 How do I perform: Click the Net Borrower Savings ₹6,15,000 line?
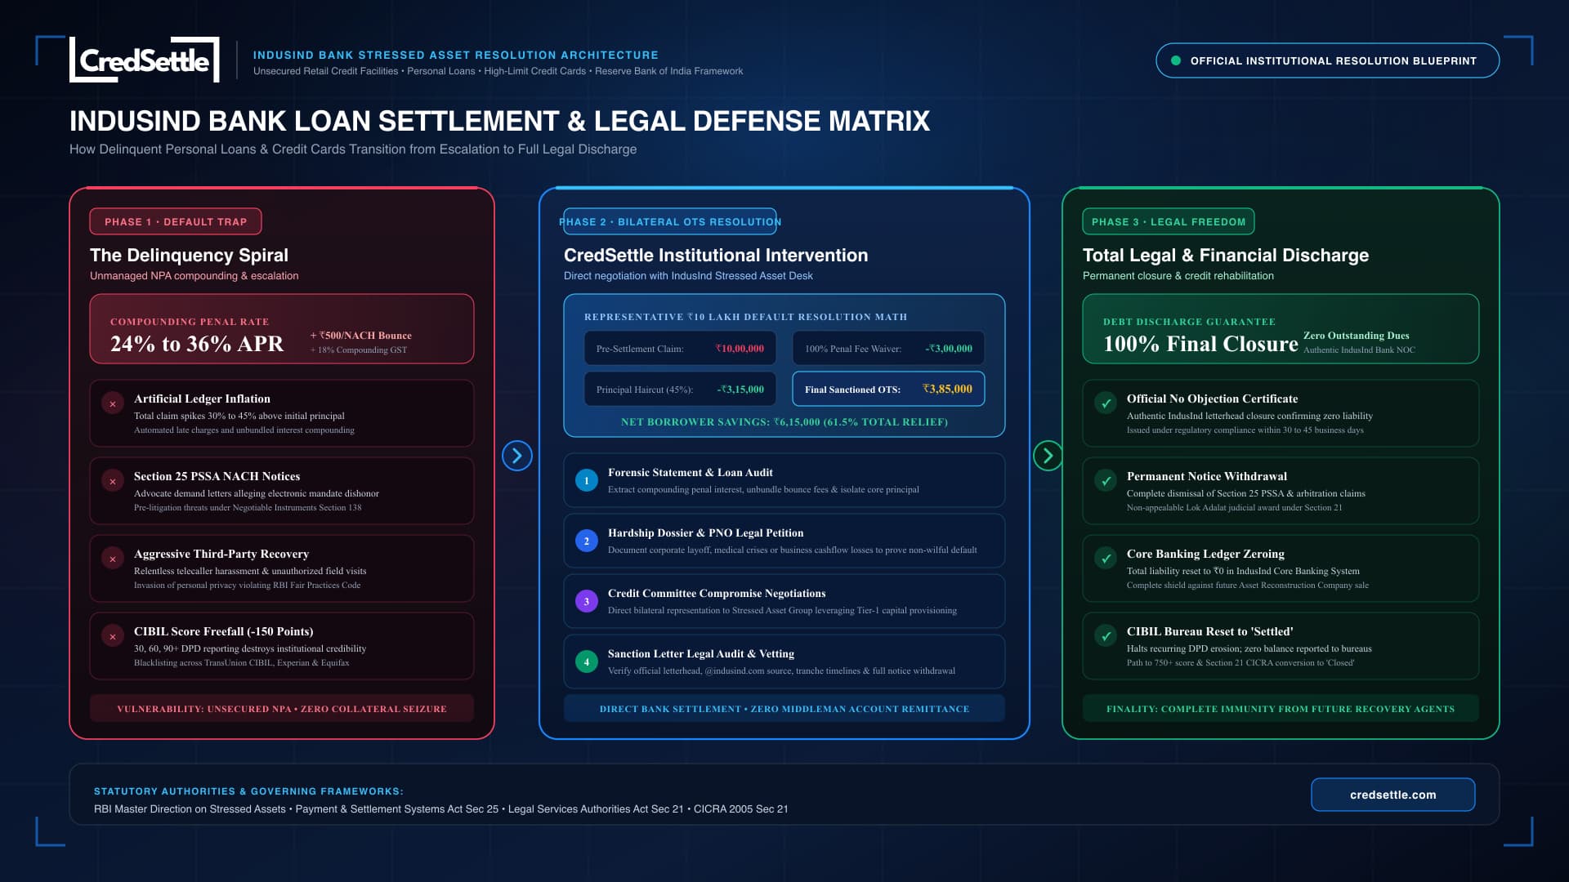pyautogui.click(x=784, y=422)
